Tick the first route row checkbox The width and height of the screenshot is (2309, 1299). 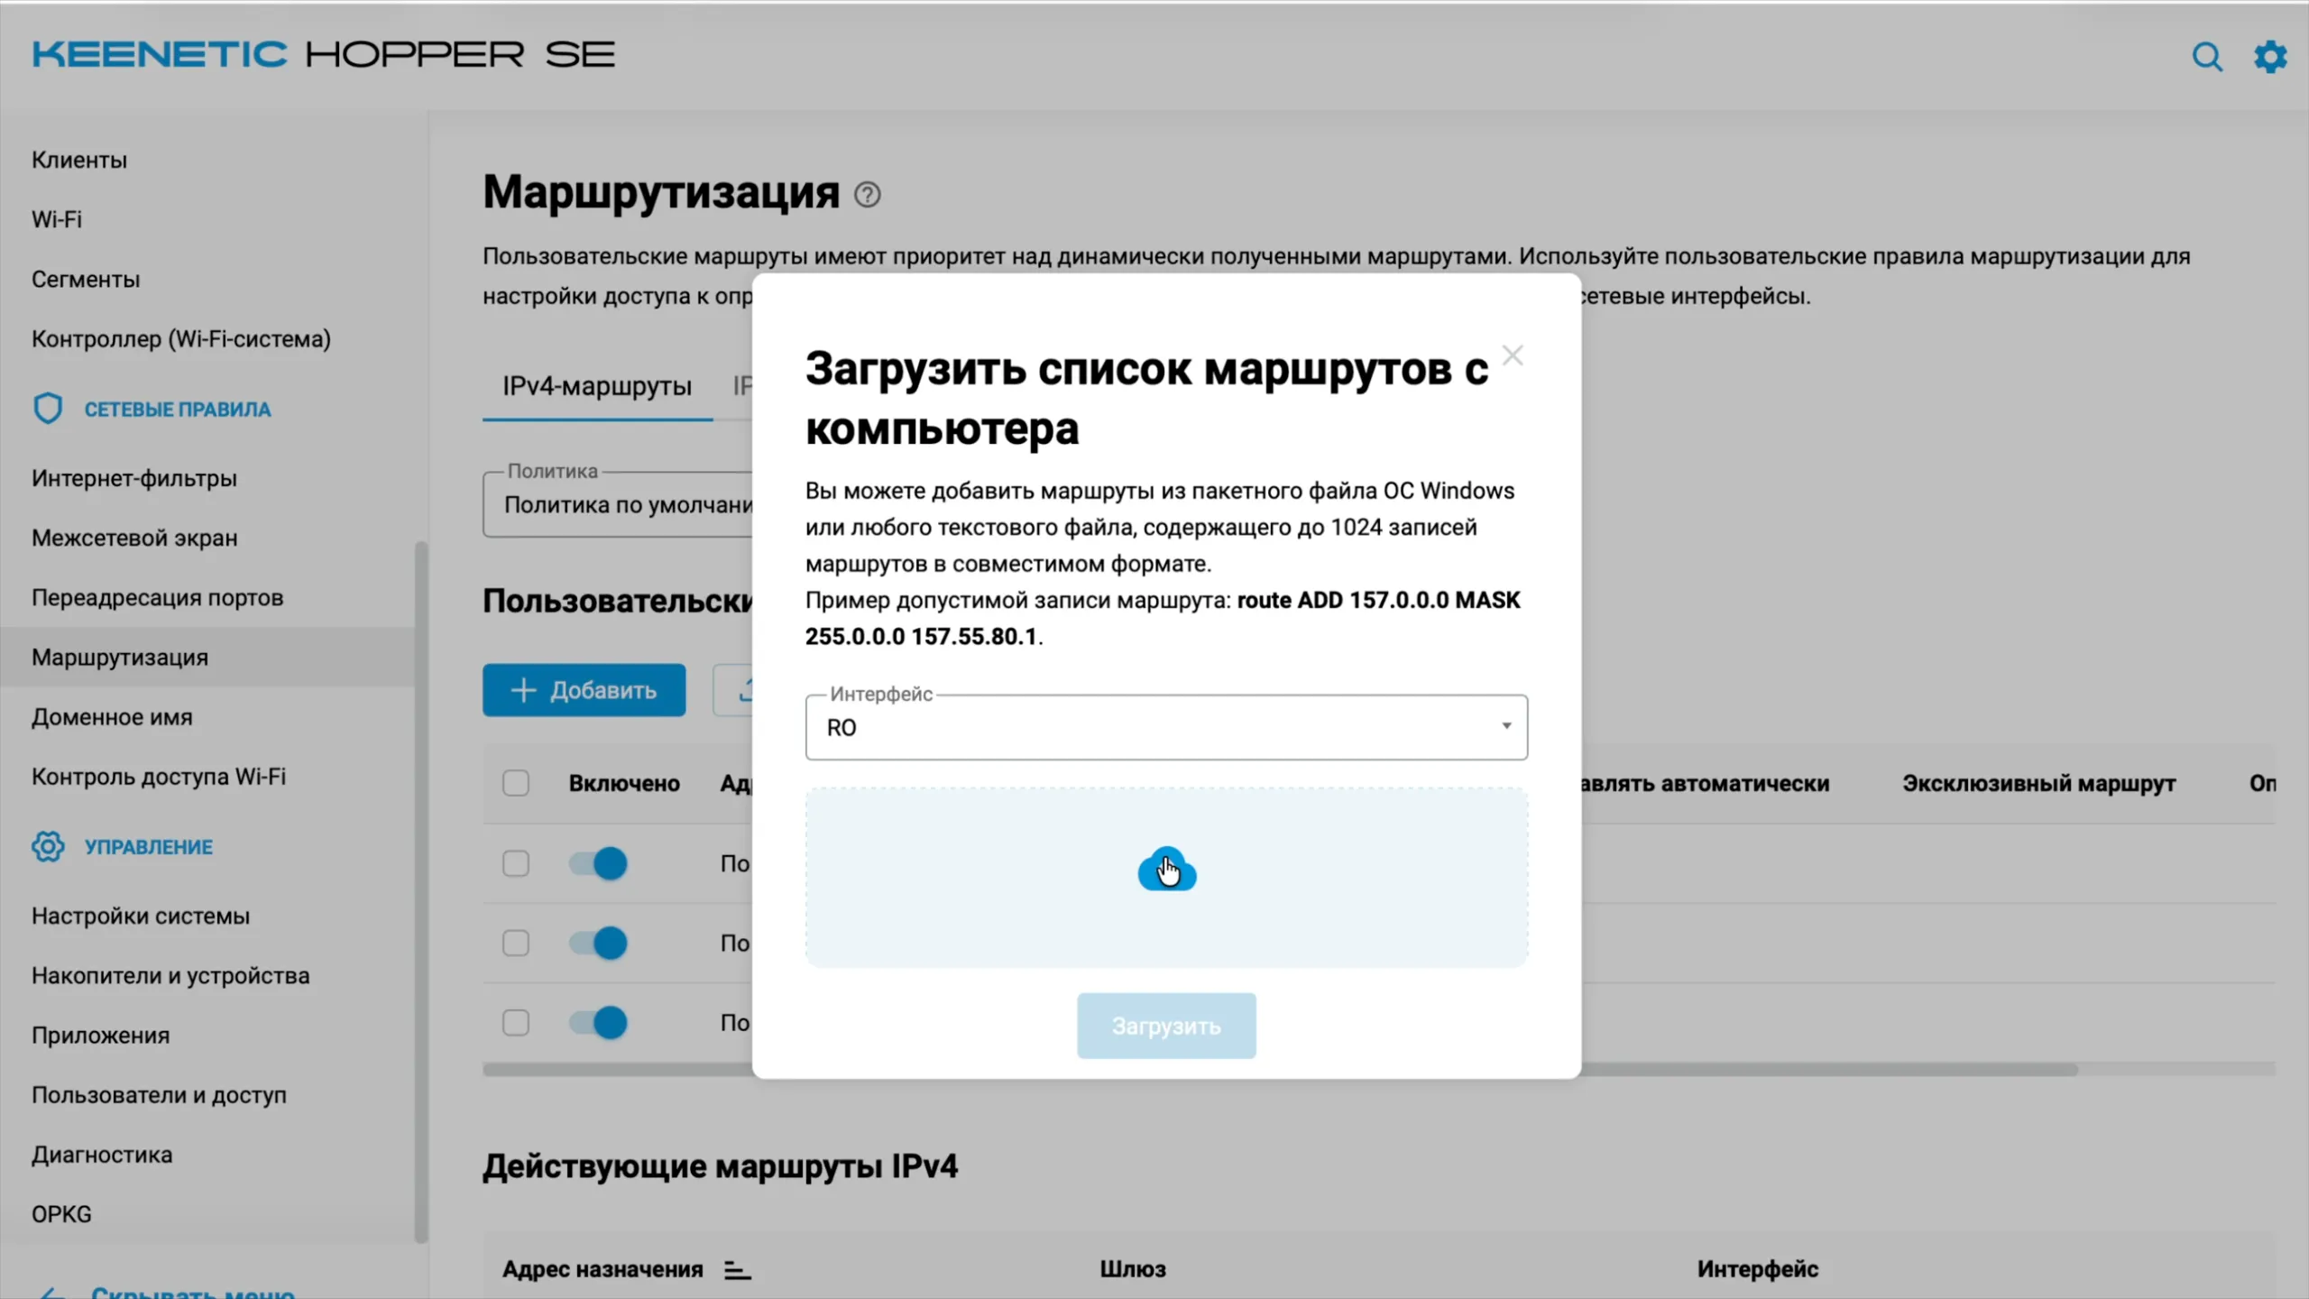[516, 863]
